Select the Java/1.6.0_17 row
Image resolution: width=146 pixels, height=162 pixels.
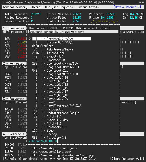(x=52, y=91)
